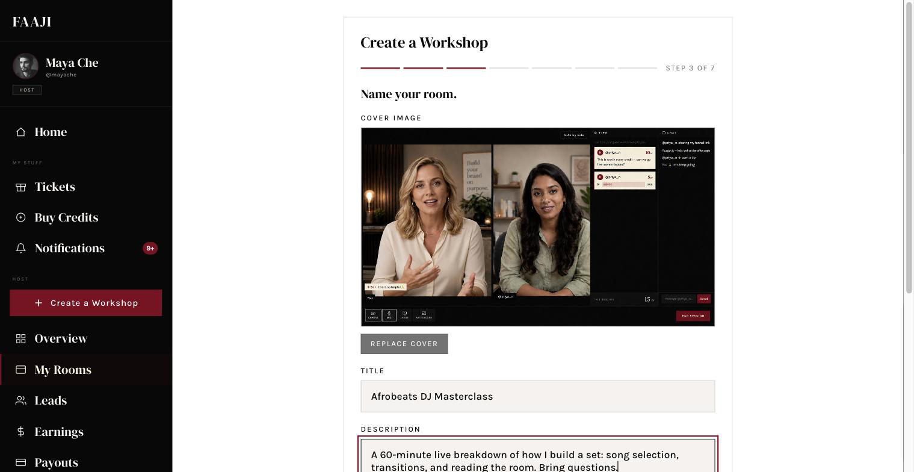The width and height of the screenshot is (914, 472).
Task: Click the Replace Cover button
Action: (x=404, y=344)
